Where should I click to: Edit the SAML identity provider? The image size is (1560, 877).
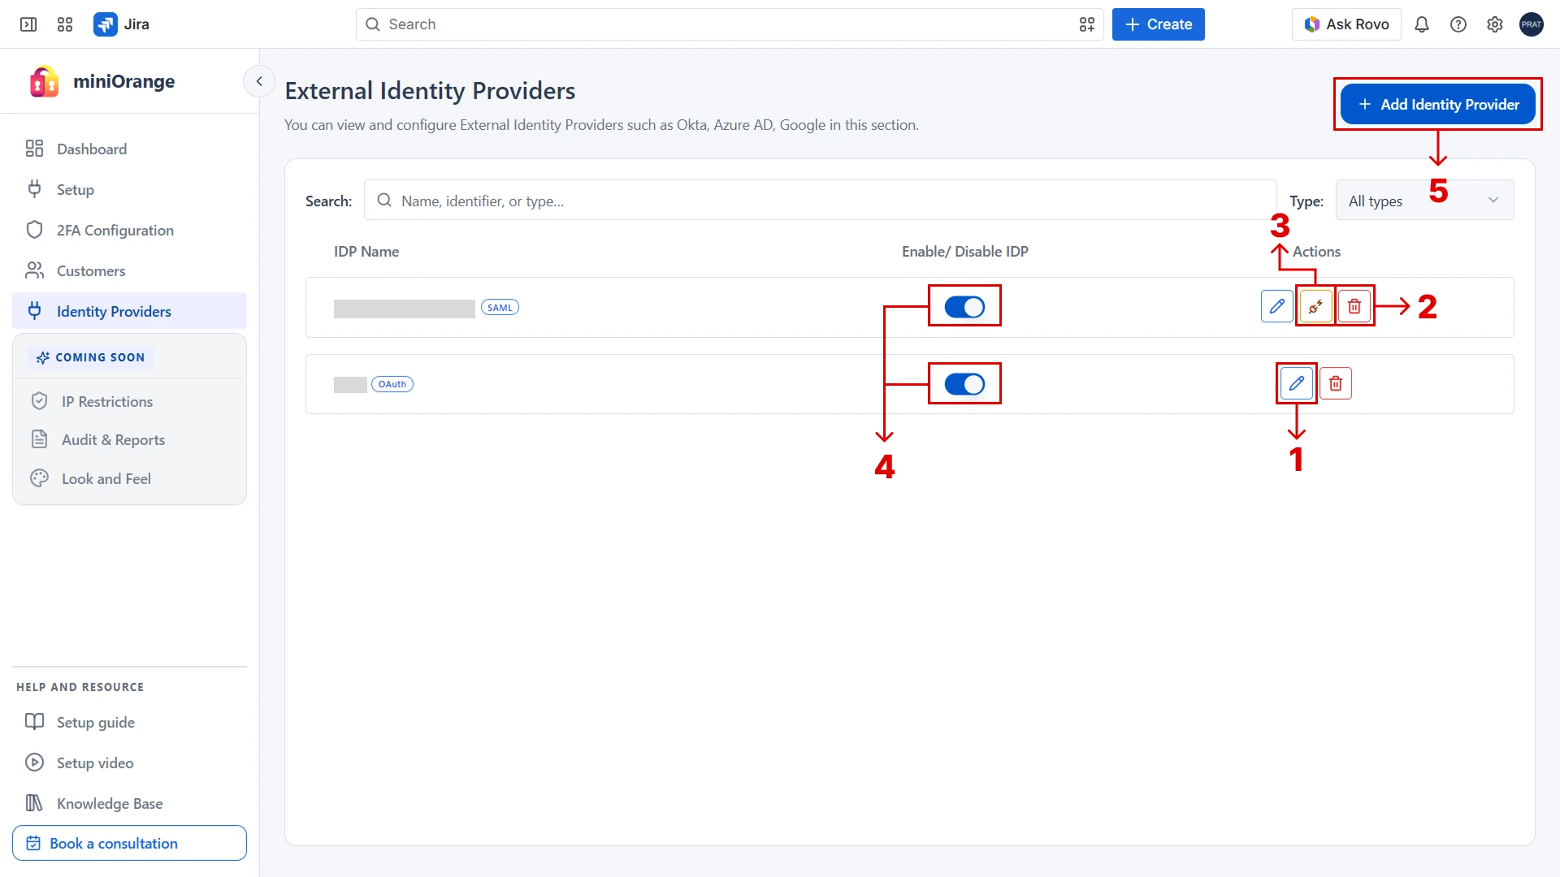pyautogui.click(x=1276, y=306)
